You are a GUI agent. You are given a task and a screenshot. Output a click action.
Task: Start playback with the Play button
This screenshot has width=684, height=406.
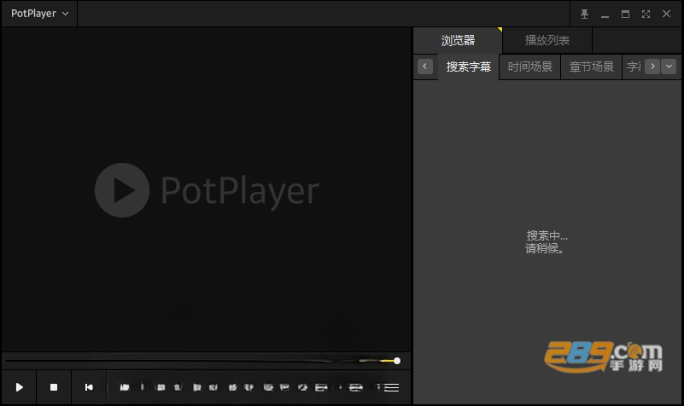[x=19, y=387]
